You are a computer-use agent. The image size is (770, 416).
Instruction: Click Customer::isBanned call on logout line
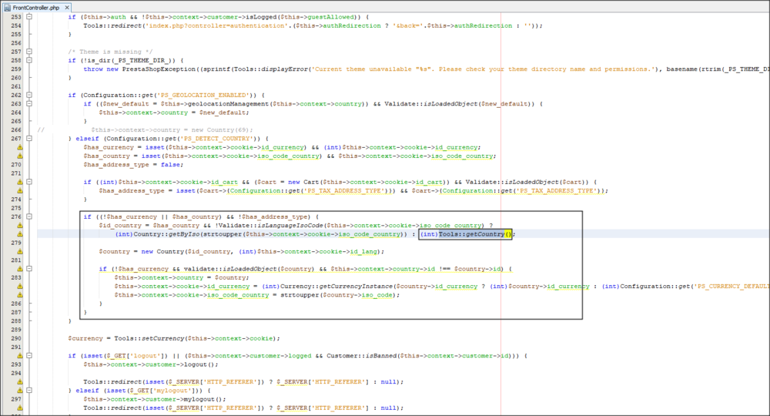click(363, 356)
